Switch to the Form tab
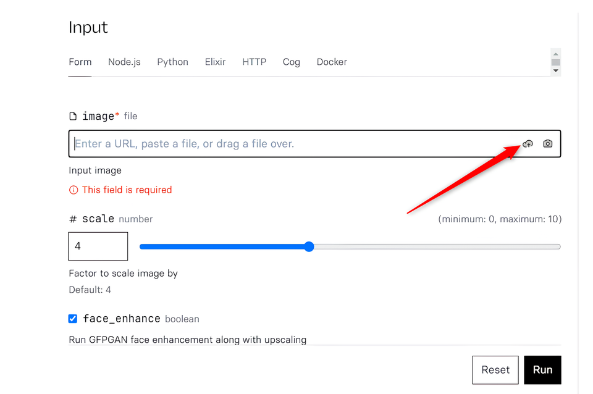This screenshot has width=593, height=394. pos(80,62)
